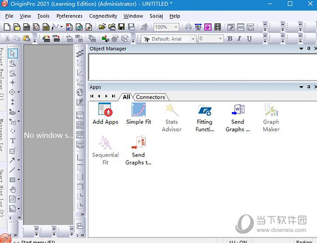Launch the Stats Advisor app
Viewport: 317px width, 243px height.
(x=172, y=117)
